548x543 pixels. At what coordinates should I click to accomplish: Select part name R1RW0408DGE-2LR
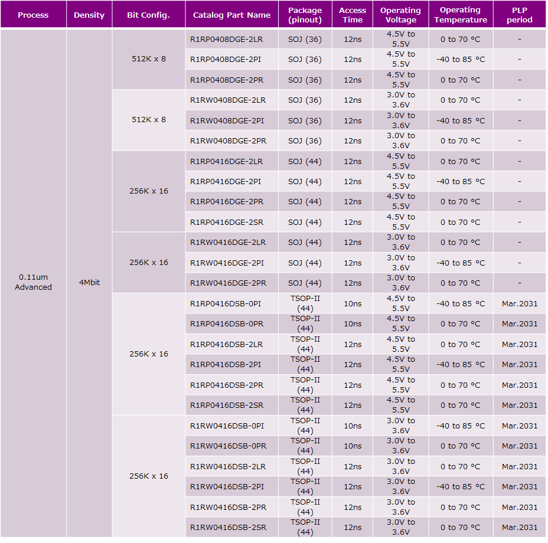(x=228, y=100)
